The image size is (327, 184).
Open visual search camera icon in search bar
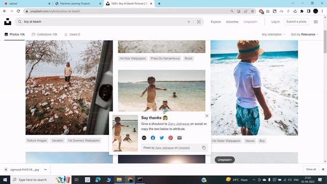tap(199, 21)
